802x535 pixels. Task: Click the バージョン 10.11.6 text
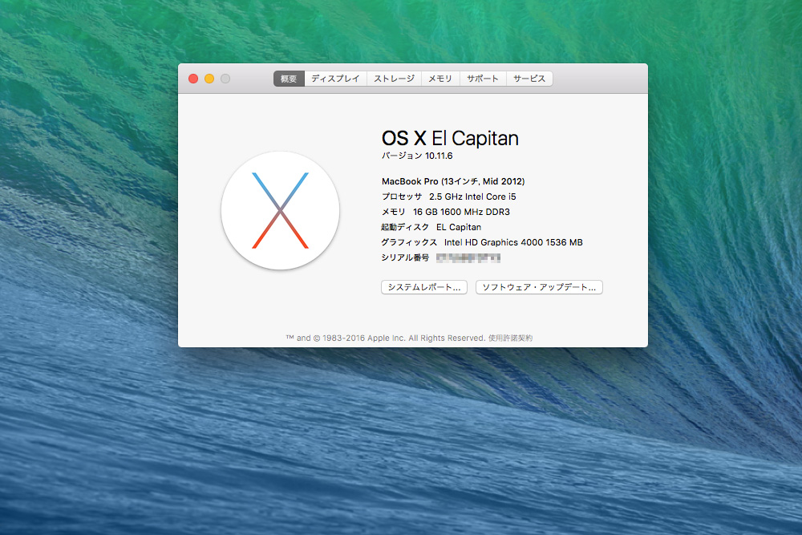417,156
